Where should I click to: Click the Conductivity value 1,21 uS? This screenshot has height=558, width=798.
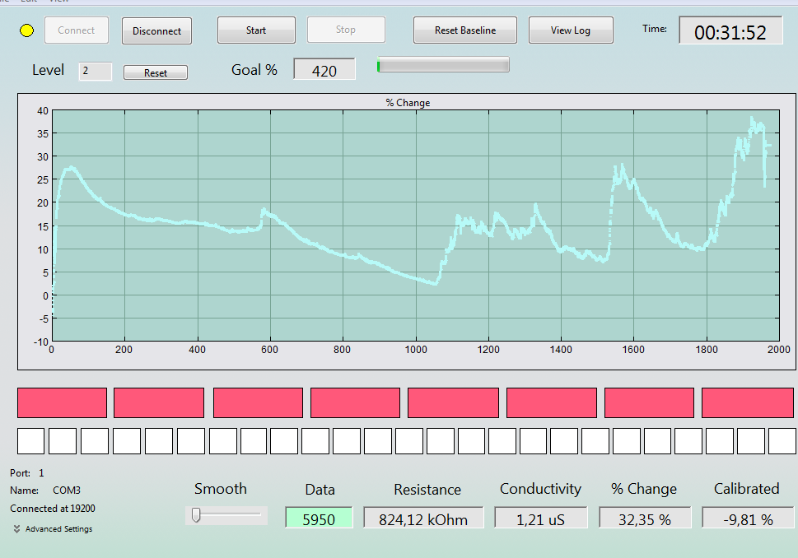coord(540,518)
